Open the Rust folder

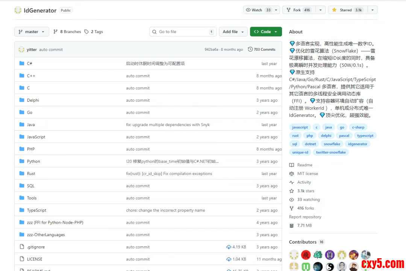click(x=31, y=174)
